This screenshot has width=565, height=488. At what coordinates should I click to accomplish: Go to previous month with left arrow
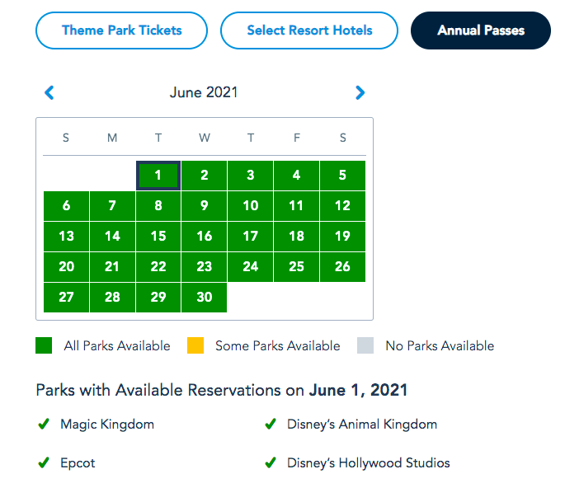click(49, 93)
